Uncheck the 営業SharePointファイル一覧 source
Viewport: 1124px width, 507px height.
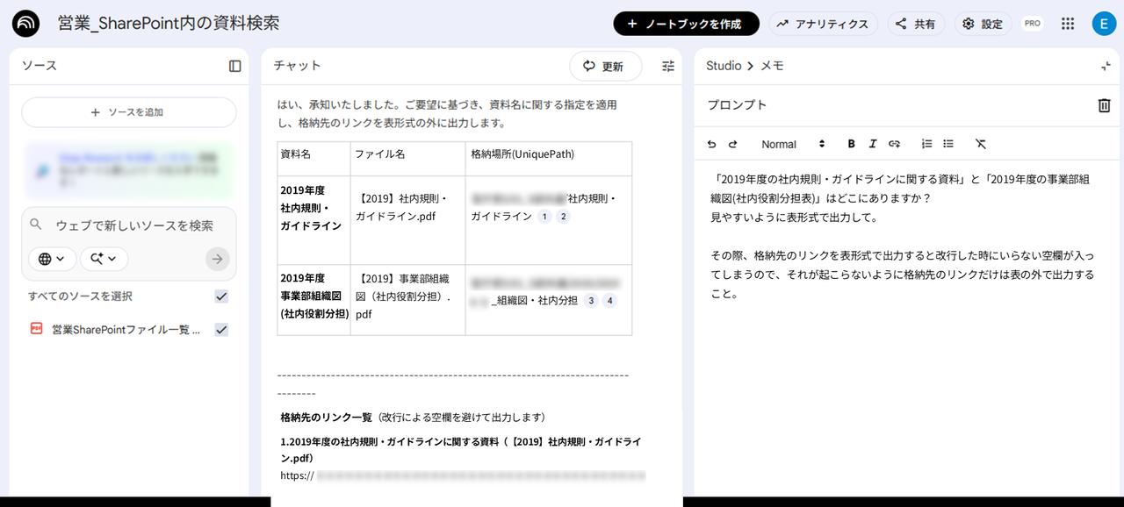(222, 329)
